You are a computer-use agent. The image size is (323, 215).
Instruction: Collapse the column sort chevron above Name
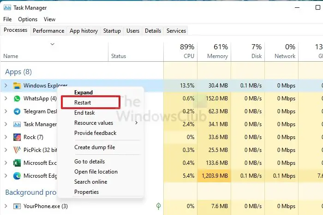tap(52, 44)
